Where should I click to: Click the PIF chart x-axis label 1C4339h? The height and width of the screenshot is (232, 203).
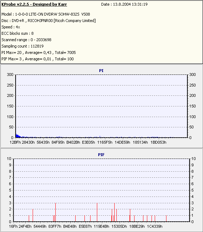click(155, 226)
